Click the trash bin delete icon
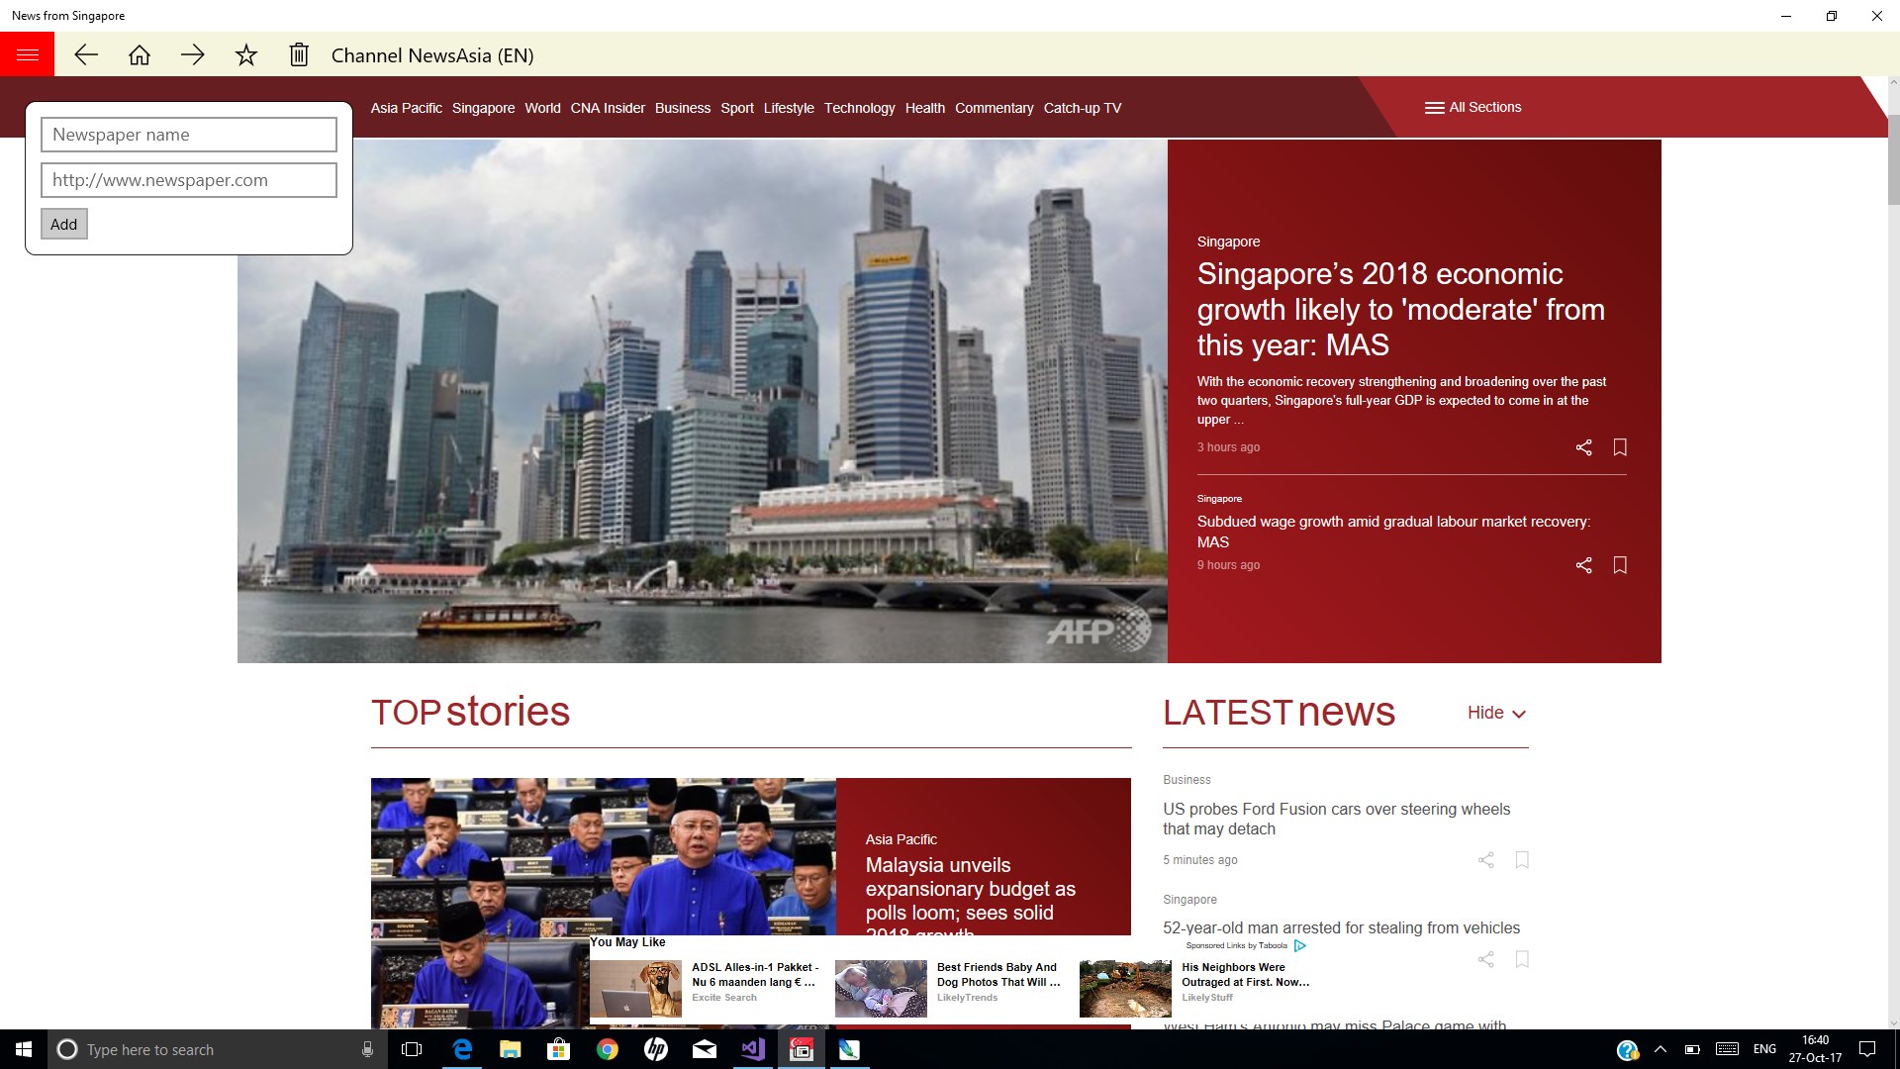 pyautogui.click(x=299, y=55)
